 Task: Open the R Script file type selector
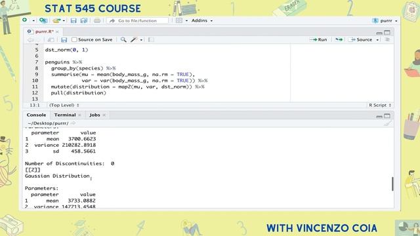point(380,105)
